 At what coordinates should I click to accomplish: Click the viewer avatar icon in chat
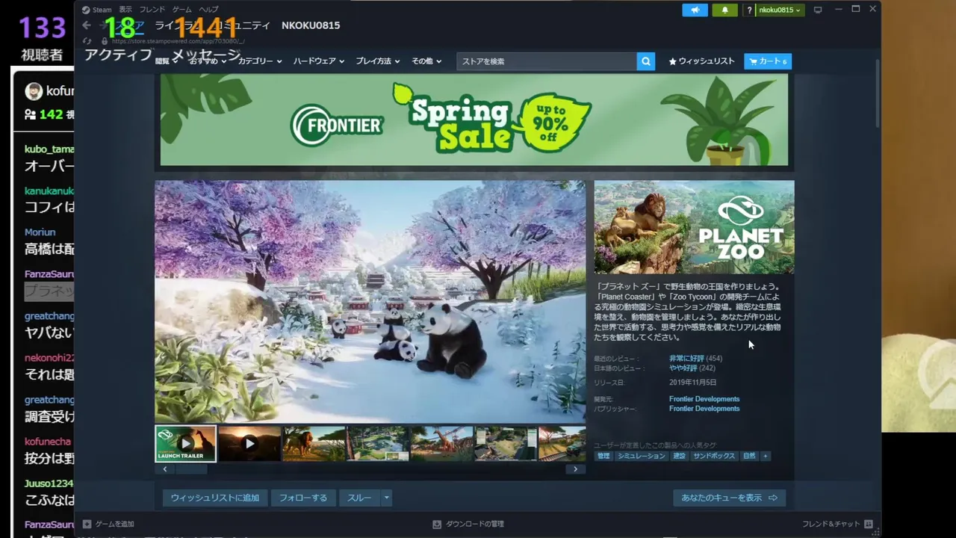coord(34,91)
